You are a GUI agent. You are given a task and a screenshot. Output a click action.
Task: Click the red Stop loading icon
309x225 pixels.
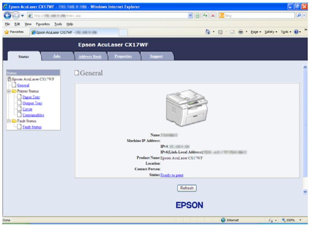coord(213,16)
